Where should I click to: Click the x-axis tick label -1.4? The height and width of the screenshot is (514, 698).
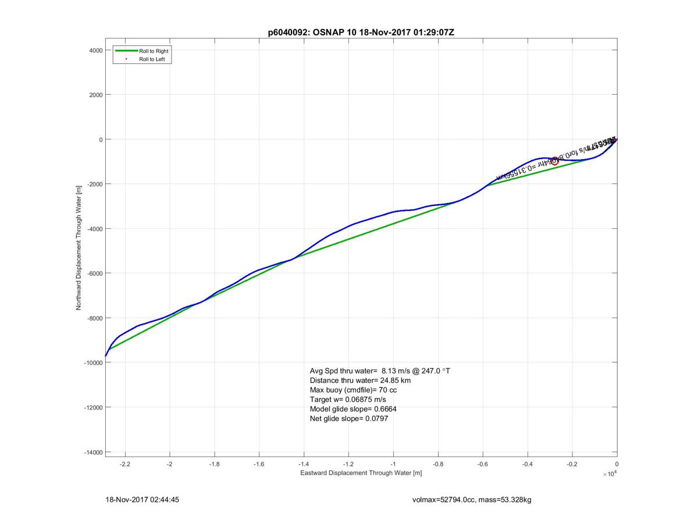pyautogui.click(x=304, y=464)
